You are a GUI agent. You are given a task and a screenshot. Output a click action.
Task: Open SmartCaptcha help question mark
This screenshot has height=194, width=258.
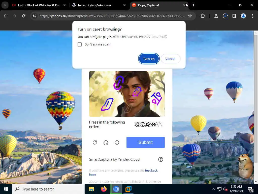pyautogui.click(x=160, y=159)
